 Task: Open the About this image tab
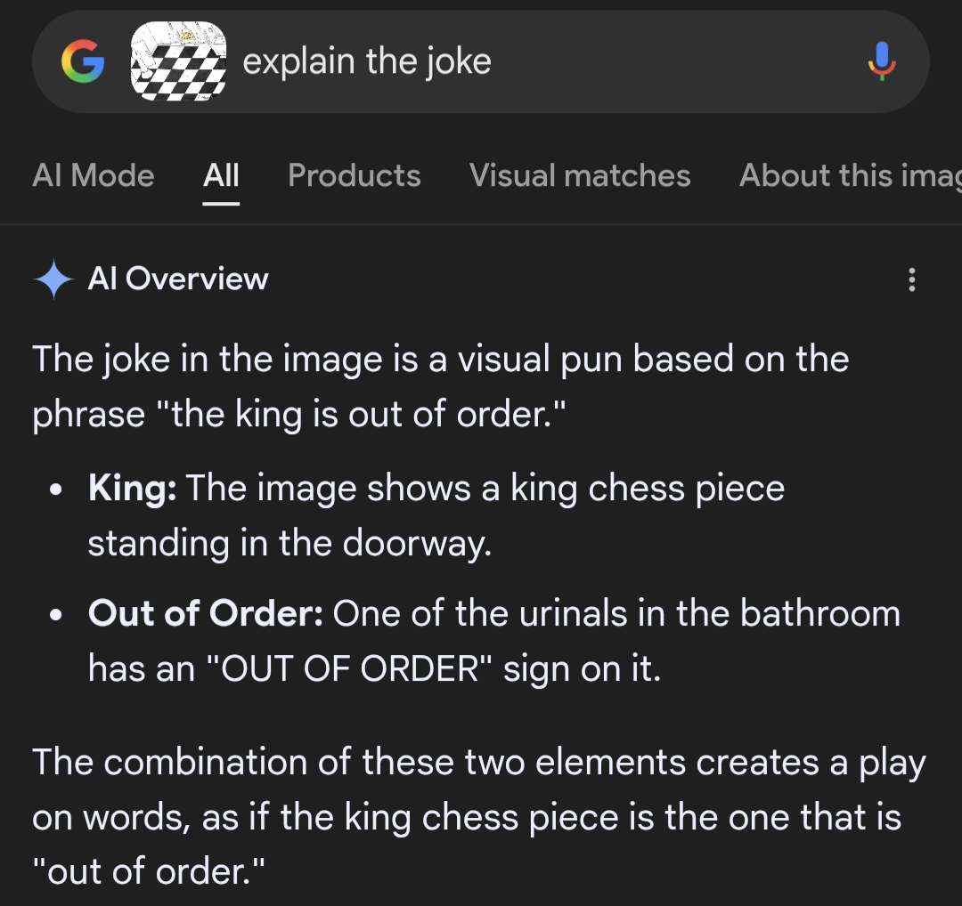point(850,175)
